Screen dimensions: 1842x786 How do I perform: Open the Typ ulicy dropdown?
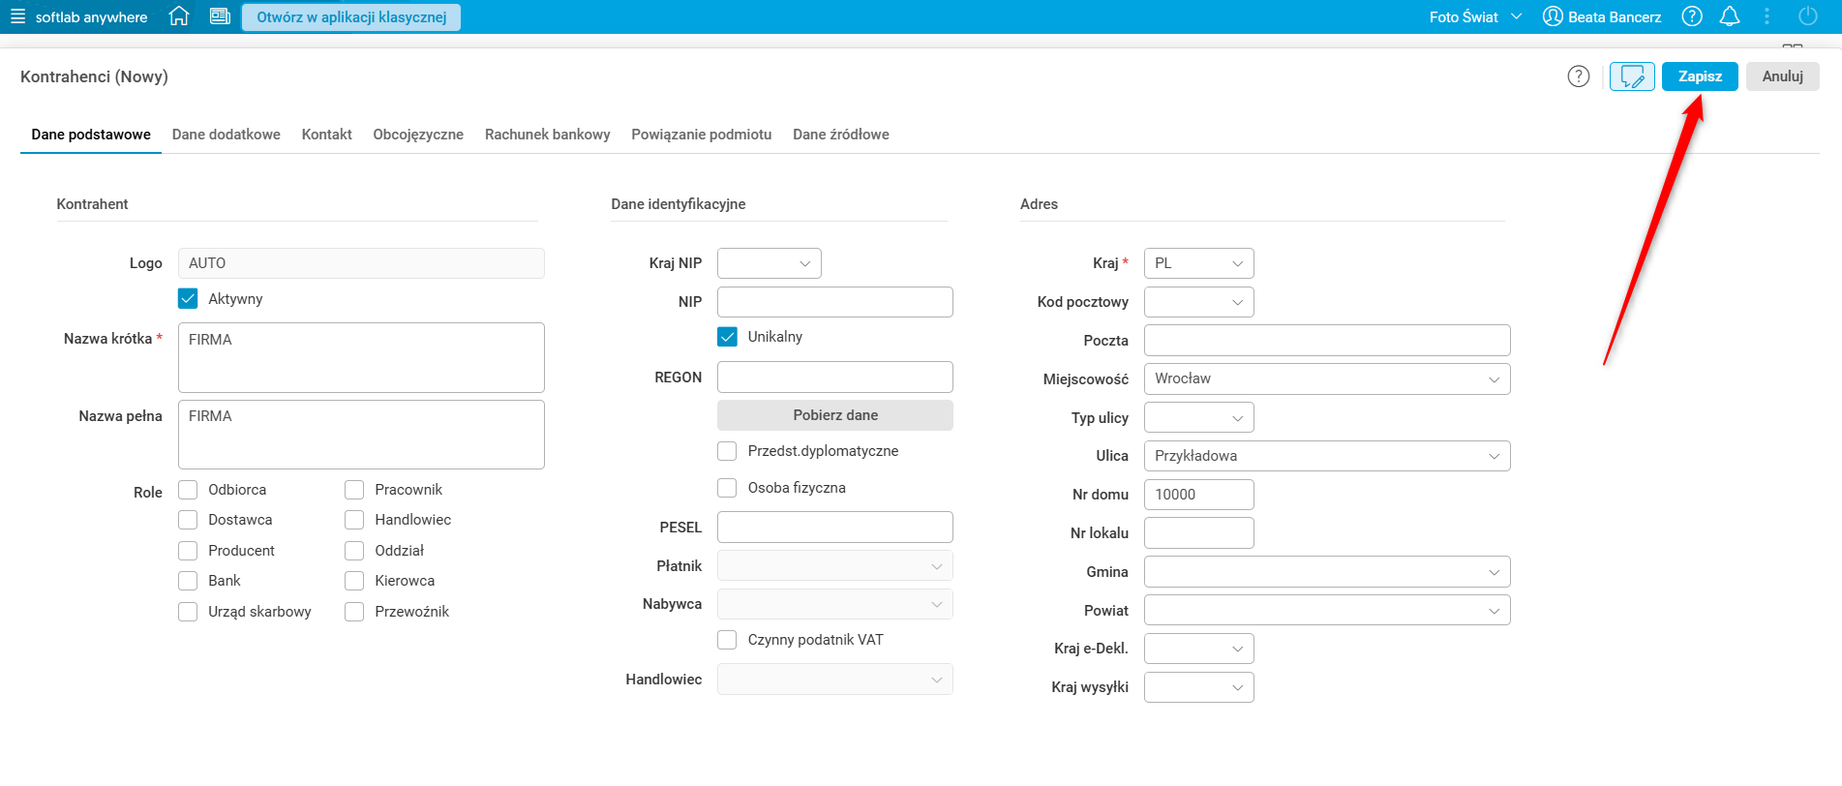tap(1199, 418)
